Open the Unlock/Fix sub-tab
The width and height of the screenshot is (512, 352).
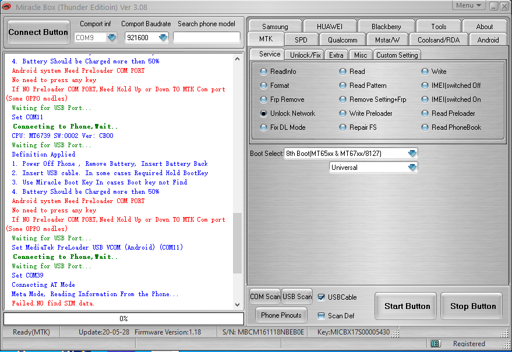click(305, 55)
